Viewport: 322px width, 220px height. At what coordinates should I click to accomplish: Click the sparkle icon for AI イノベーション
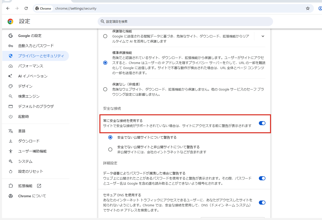(x=10, y=76)
